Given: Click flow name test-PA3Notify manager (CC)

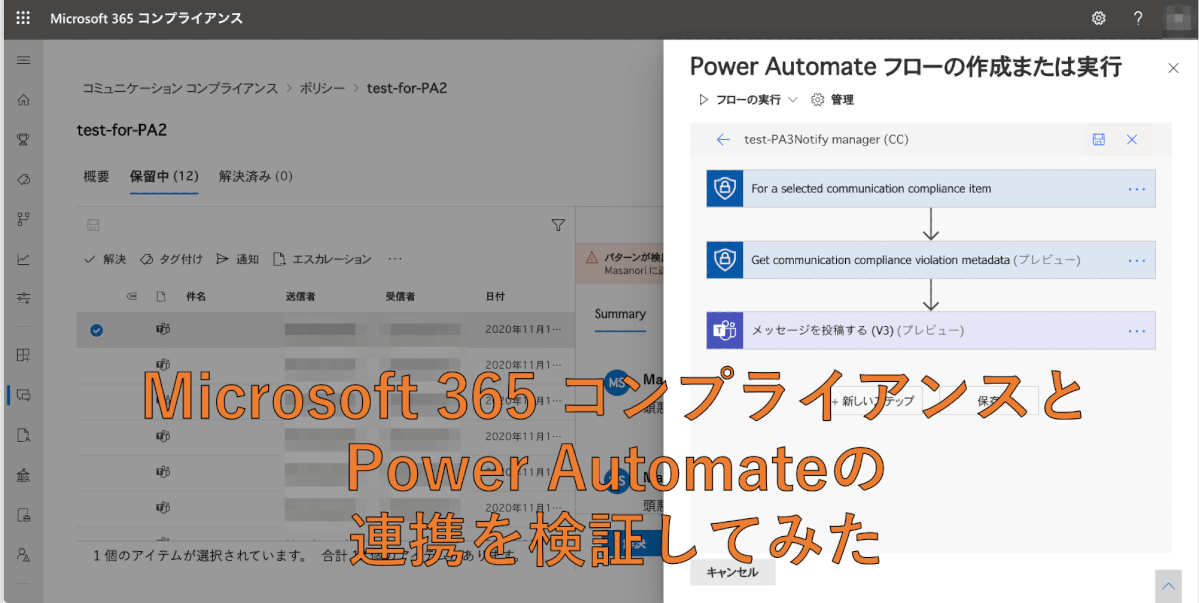Looking at the screenshot, I should point(826,140).
